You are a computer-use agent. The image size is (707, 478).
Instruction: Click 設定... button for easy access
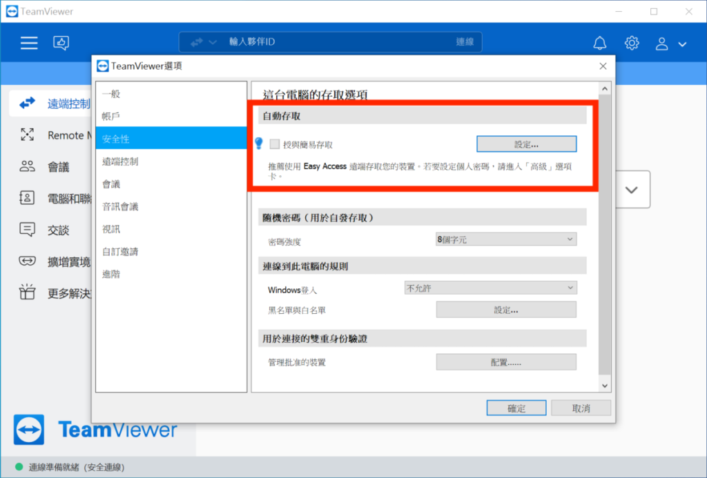coord(526,144)
